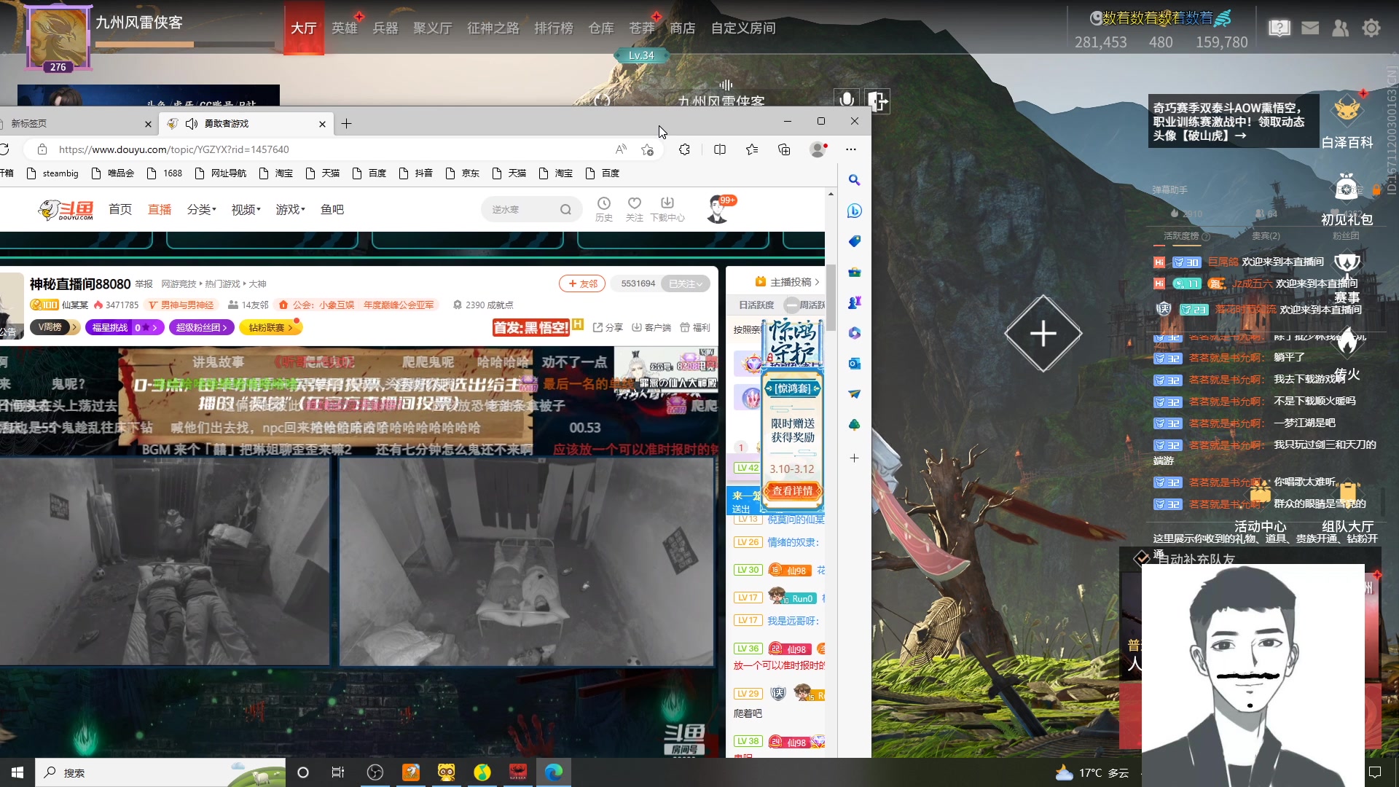The image size is (1399, 787).
Task: Open the chess games sidebar icon
Action: coord(855,302)
